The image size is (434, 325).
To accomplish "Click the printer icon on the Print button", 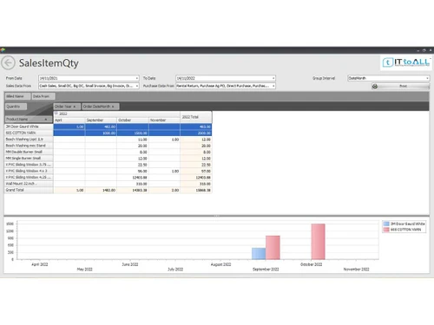I will click(375, 86).
